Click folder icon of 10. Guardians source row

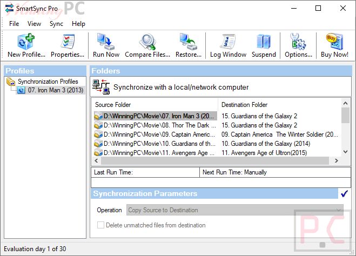click(x=98, y=144)
